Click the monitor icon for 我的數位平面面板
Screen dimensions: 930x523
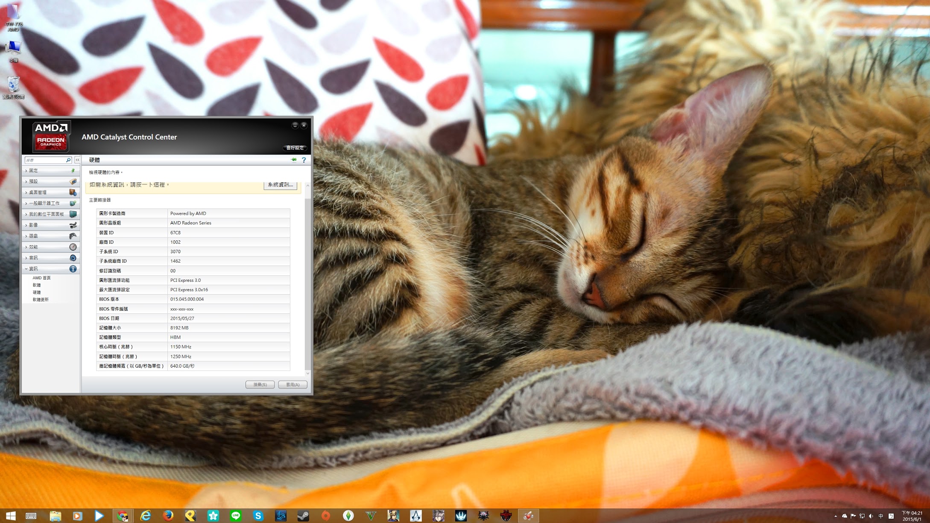(73, 214)
